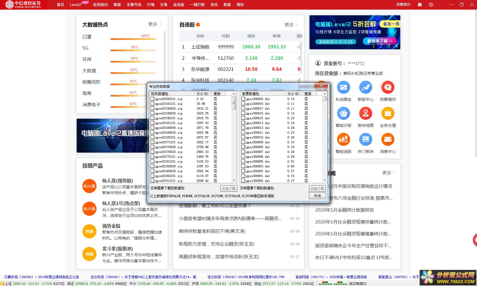Expand 更多 in the 大数据热点 panel

(x=155, y=24)
